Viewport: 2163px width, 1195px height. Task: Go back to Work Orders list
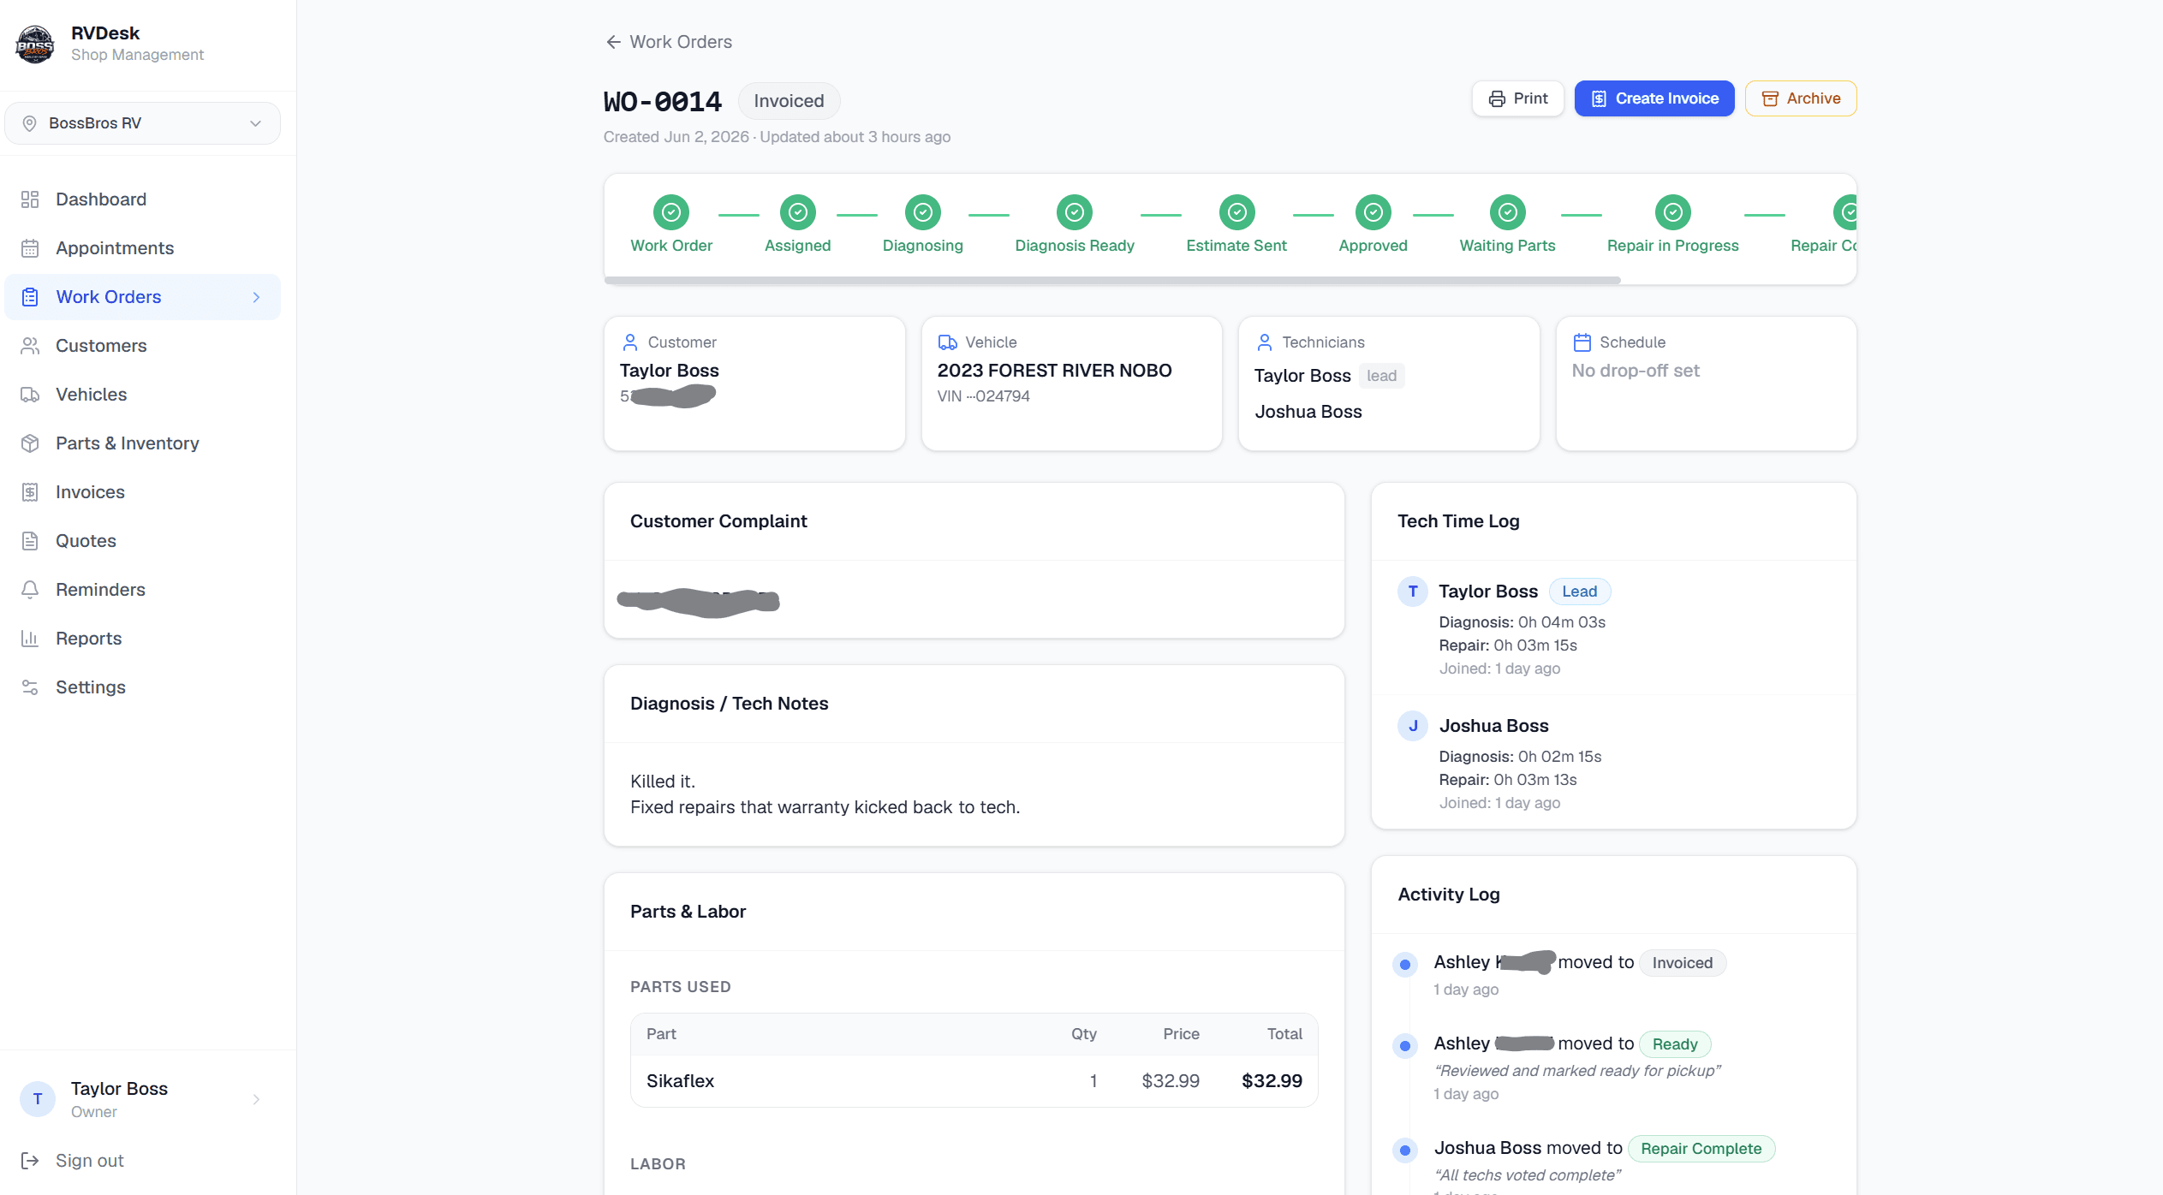tap(668, 42)
